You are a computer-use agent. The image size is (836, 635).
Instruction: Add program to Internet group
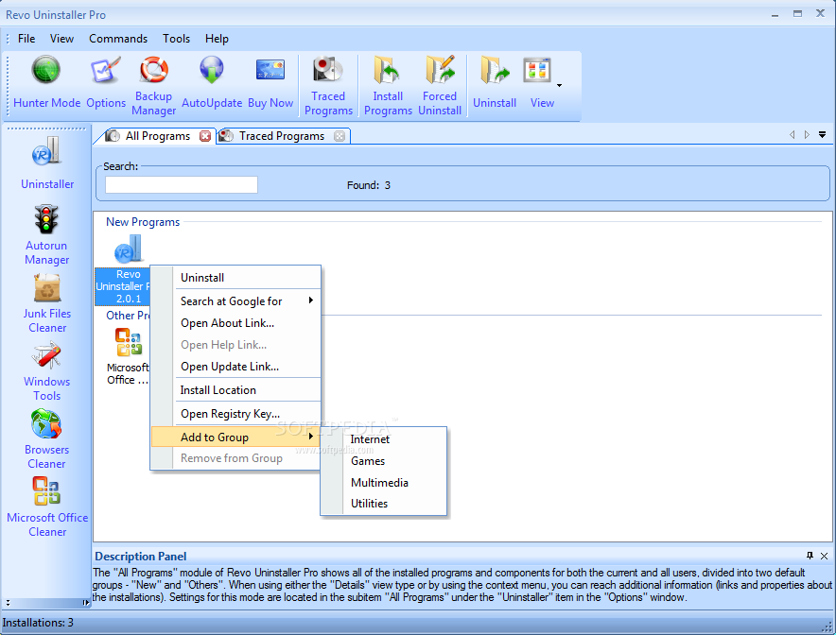click(x=384, y=439)
